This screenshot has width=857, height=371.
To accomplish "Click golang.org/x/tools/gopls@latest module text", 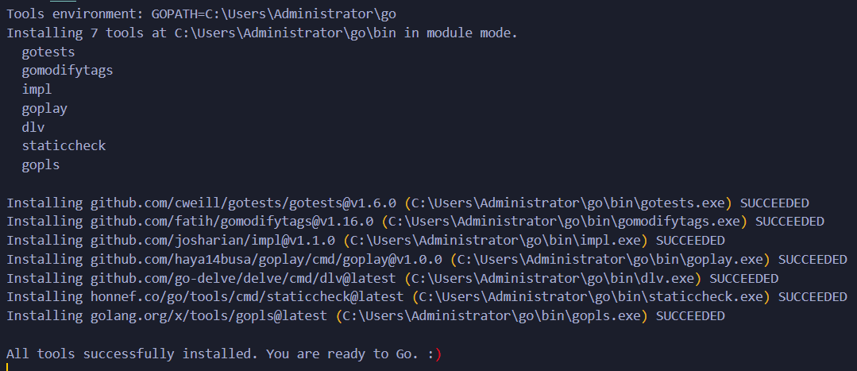I will 209,316.
